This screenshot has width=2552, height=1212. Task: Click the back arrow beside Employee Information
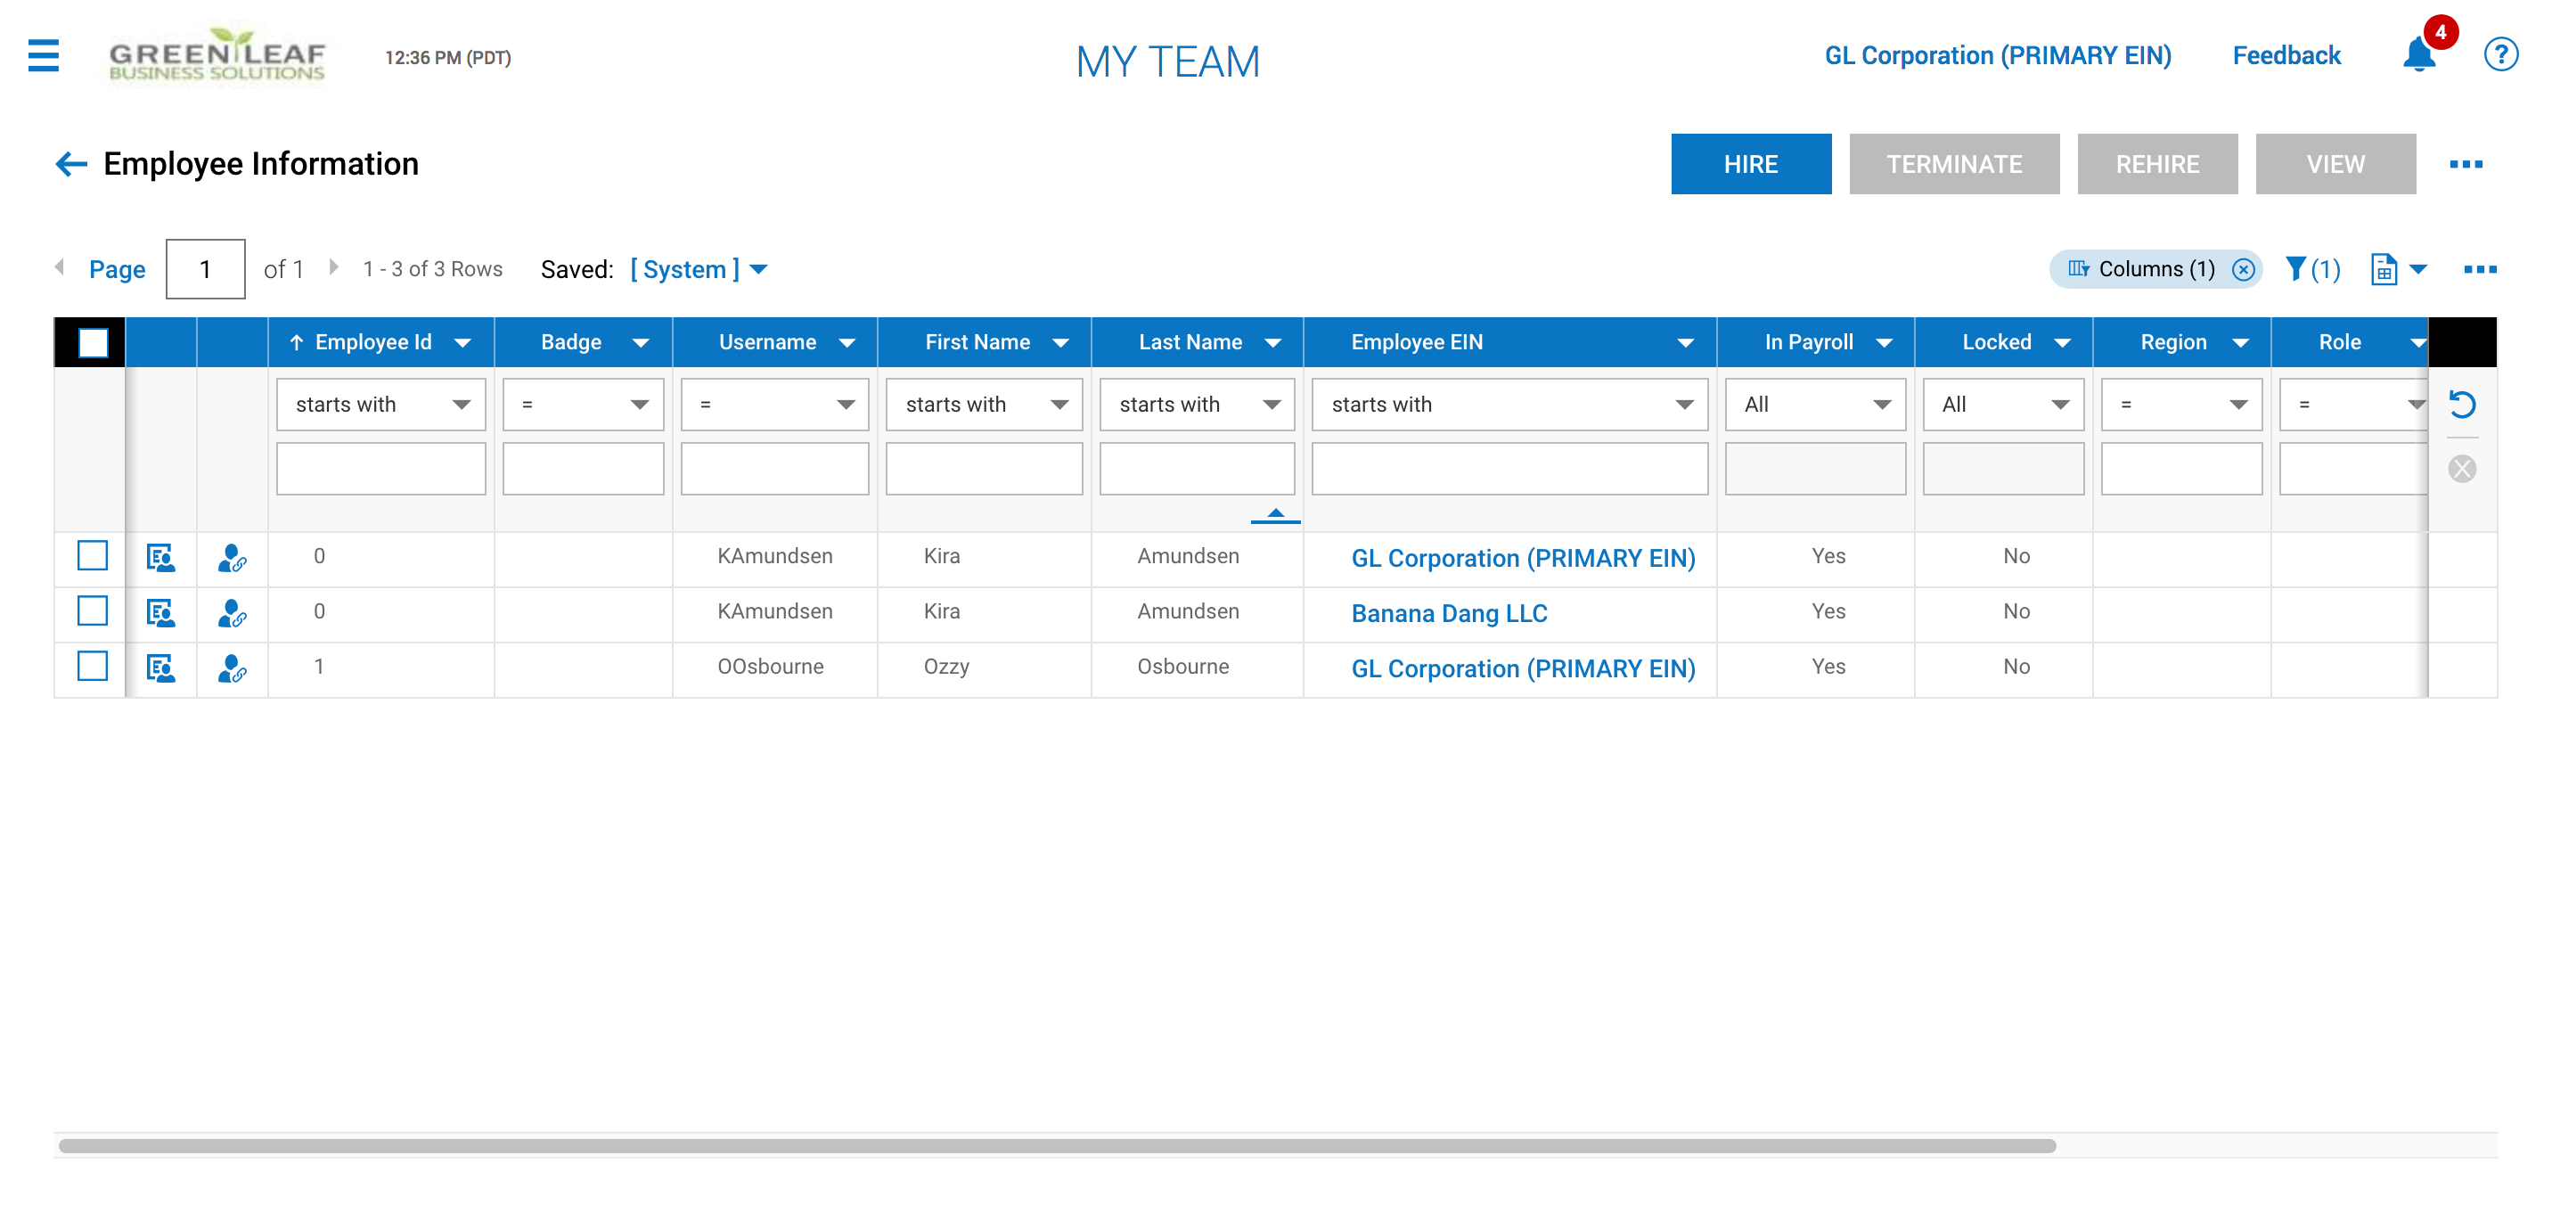point(71,165)
